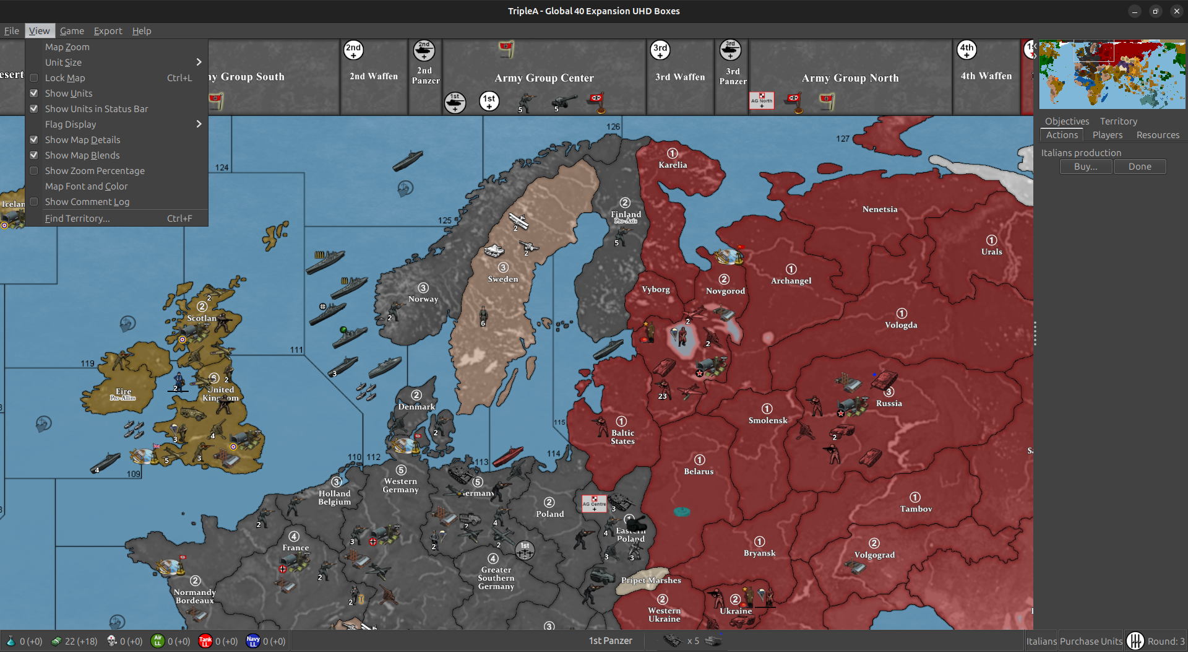Click the Air LL status bar icon
Screen dimensions: 1188x652
(x=159, y=641)
